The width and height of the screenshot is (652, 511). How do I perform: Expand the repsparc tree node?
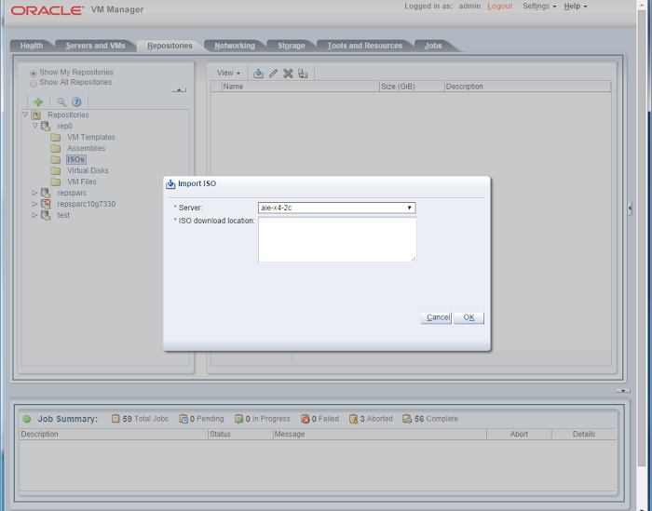point(34,193)
